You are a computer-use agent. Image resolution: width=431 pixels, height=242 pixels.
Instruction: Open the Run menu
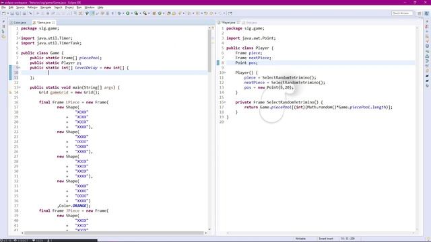[79, 7]
